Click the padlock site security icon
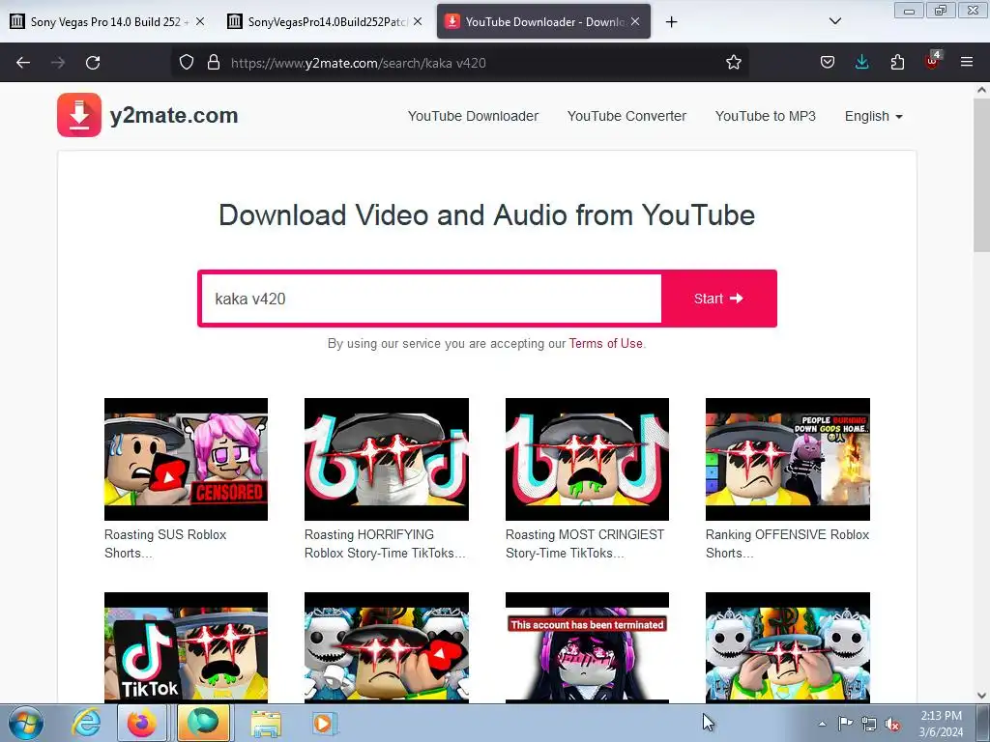The width and height of the screenshot is (990, 742). (214, 63)
